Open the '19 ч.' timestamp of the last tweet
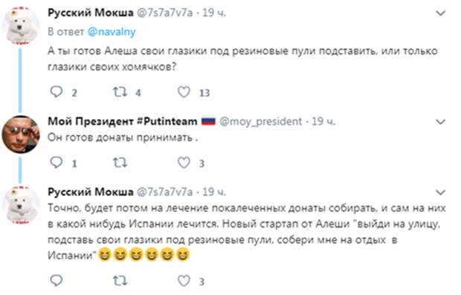 (x=214, y=192)
